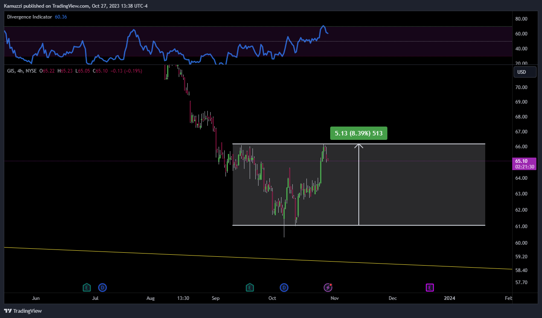Viewport: 542px width, 318px height.
Task: Click the 80.00 indicator axis label
Action: [521, 19]
